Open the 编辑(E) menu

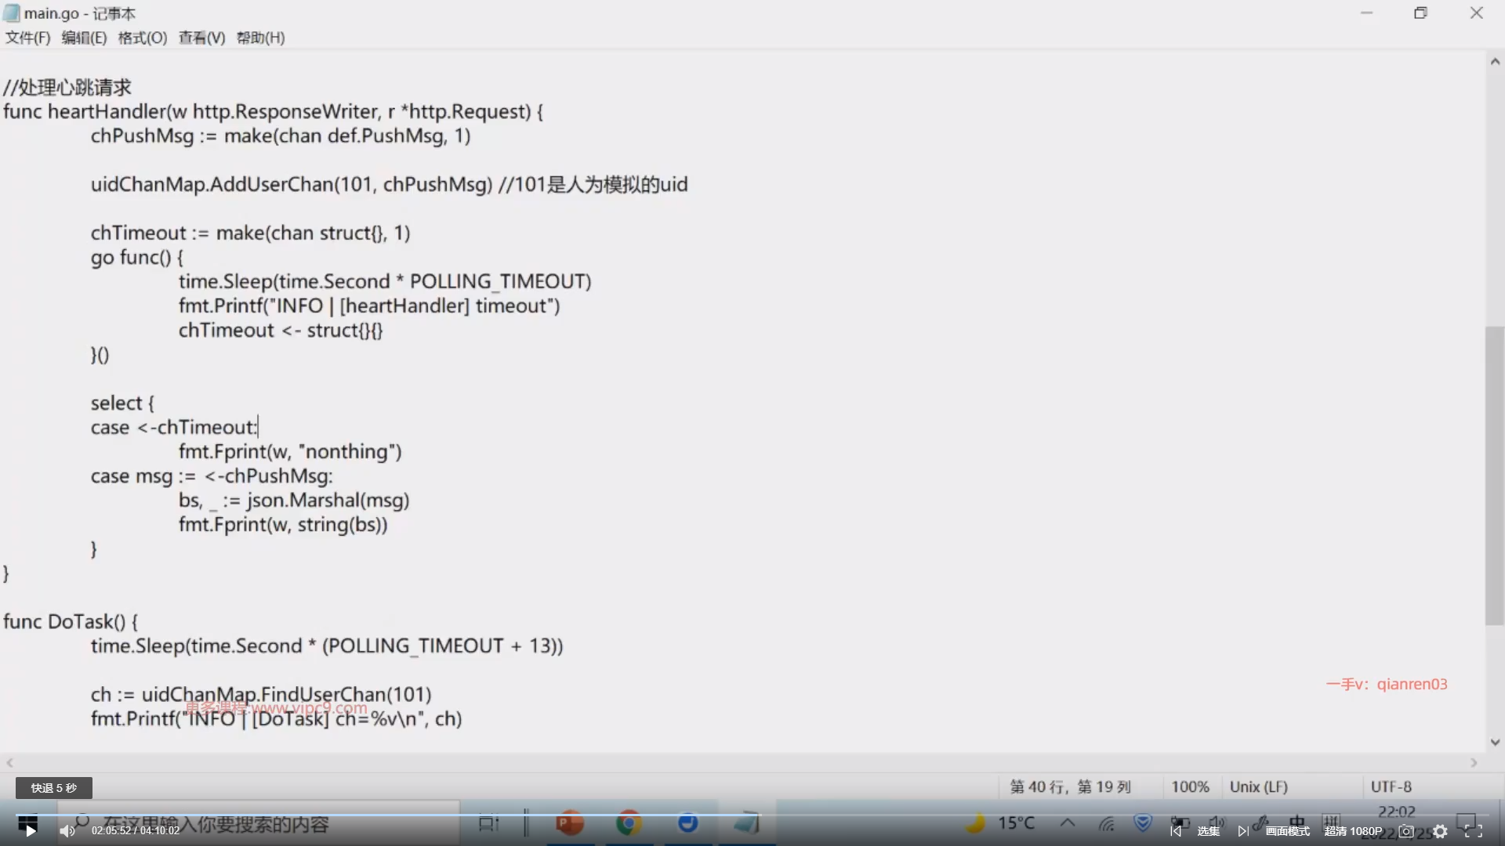[84, 38]
